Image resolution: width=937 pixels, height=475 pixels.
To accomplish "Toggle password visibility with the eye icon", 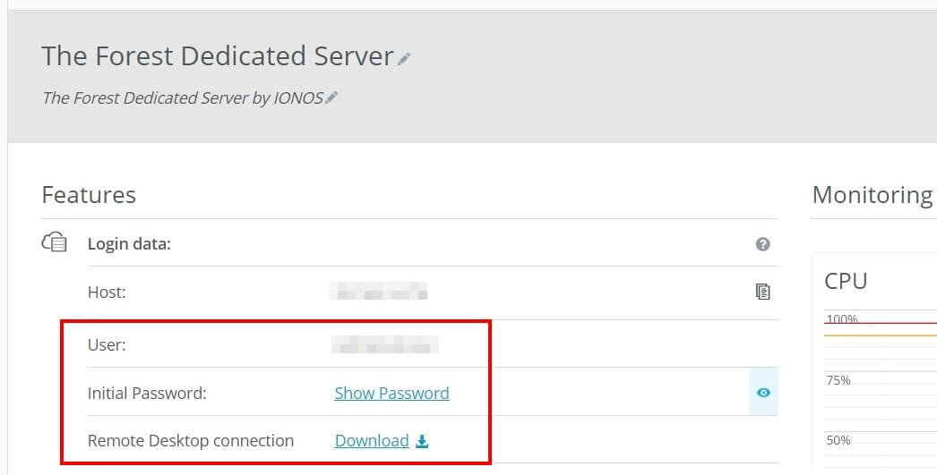I will (x=763, y=392).
